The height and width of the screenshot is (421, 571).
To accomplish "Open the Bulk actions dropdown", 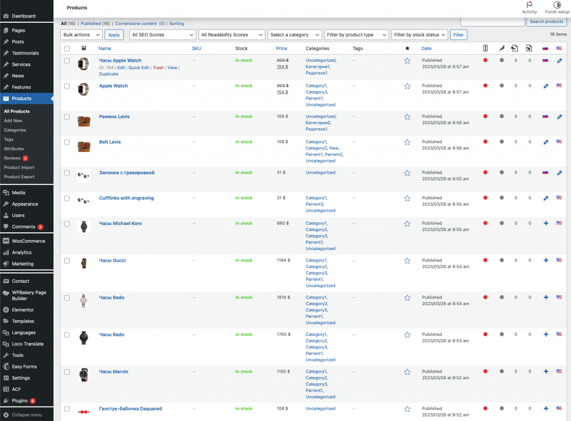I will click(81, 35).
